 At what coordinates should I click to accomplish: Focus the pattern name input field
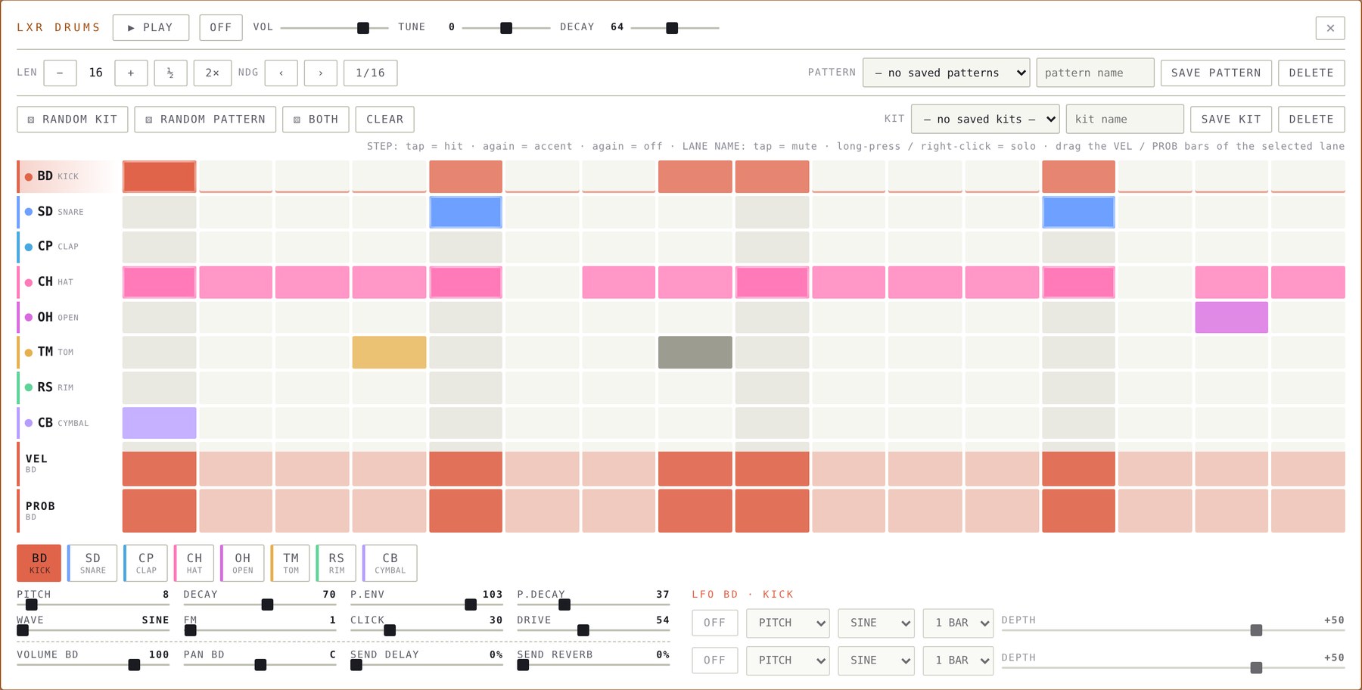1095,73
